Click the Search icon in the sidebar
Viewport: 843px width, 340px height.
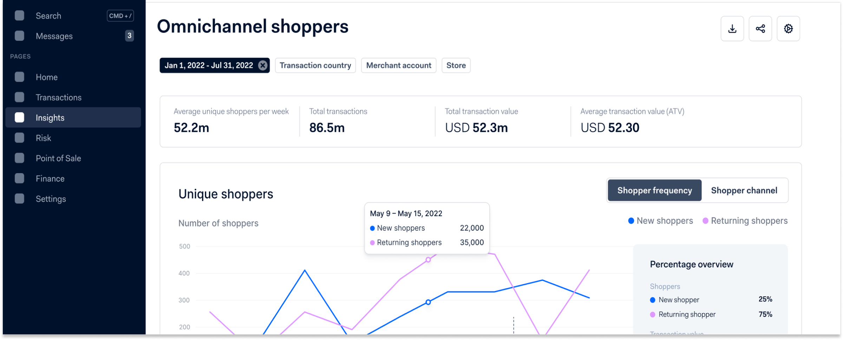click(x=19, y=15)
